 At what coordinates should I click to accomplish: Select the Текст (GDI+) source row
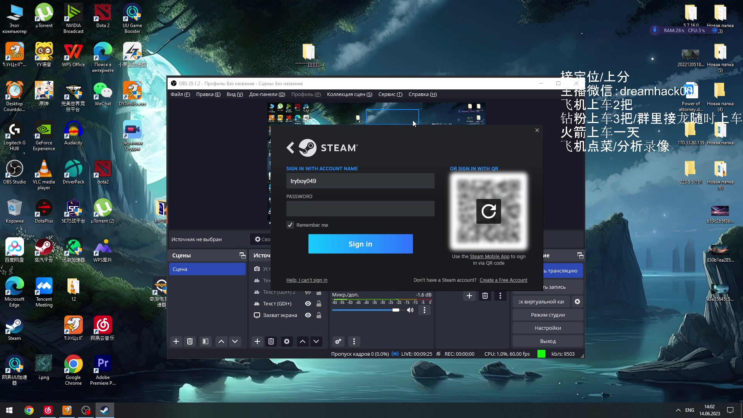click(288, 303)
